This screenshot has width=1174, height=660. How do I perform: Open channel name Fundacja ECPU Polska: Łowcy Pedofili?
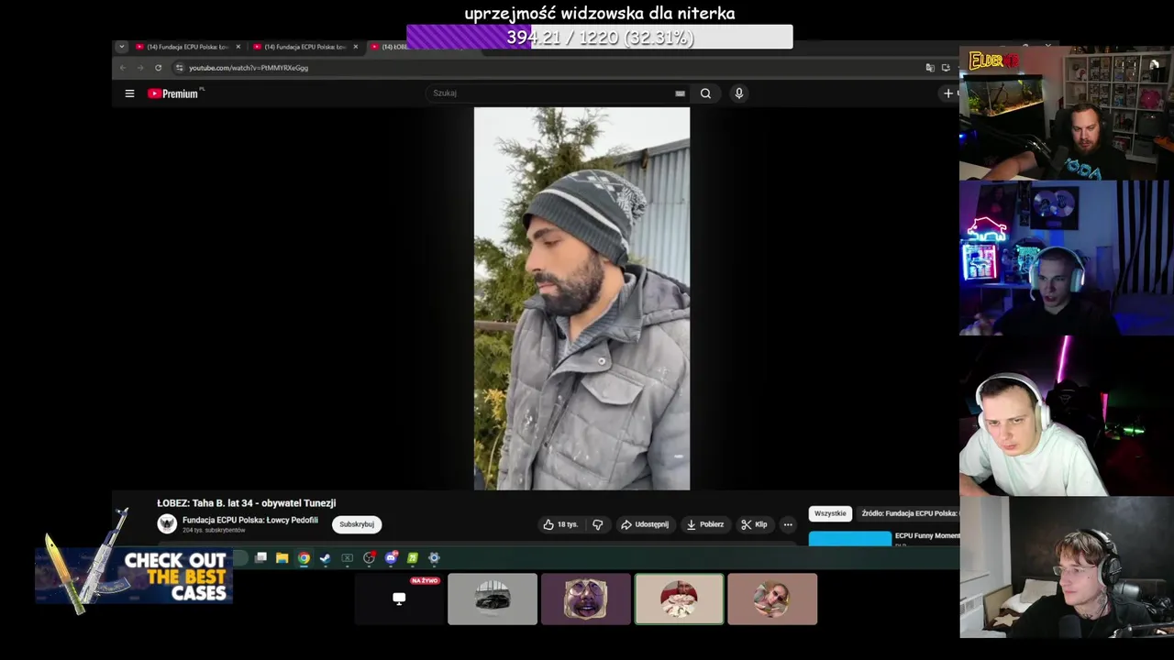(x=250, y=520)
